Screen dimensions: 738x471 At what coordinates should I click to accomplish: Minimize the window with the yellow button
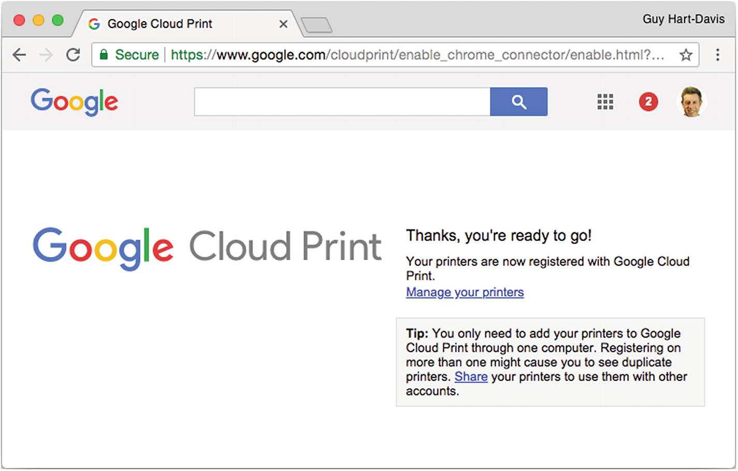click(38, 21)
